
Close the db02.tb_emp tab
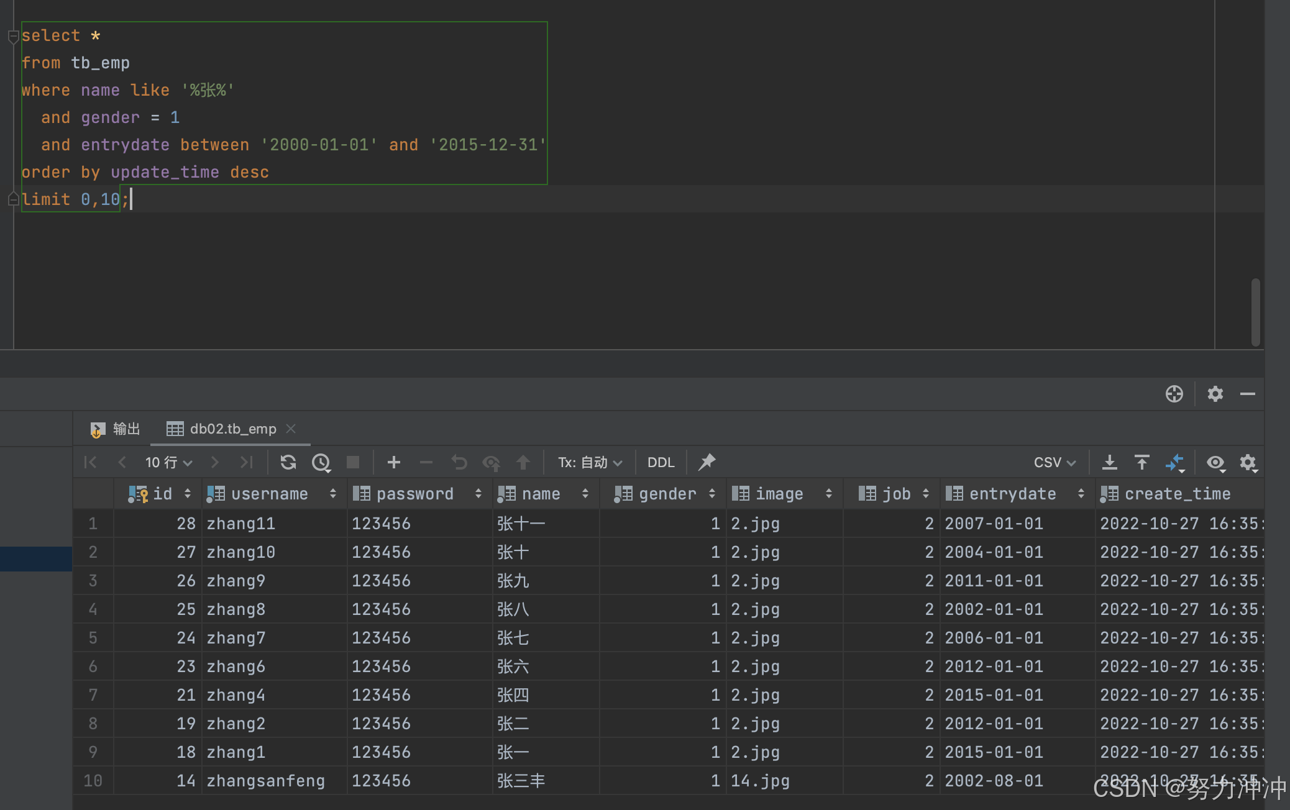click(x=291, y=429)
